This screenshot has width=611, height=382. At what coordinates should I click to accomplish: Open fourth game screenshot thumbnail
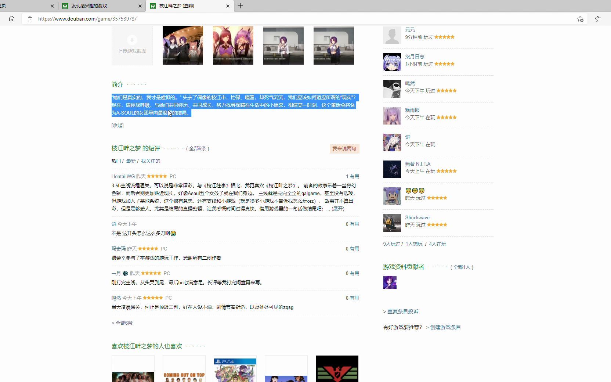pyautogui.click(x=334, y=46)
